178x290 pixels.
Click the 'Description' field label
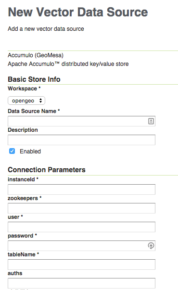(x=23, y=130)
